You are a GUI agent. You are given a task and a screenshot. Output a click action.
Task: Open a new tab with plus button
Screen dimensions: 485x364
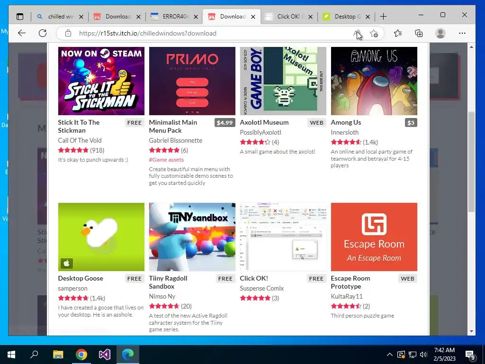(x=383, y=17)
